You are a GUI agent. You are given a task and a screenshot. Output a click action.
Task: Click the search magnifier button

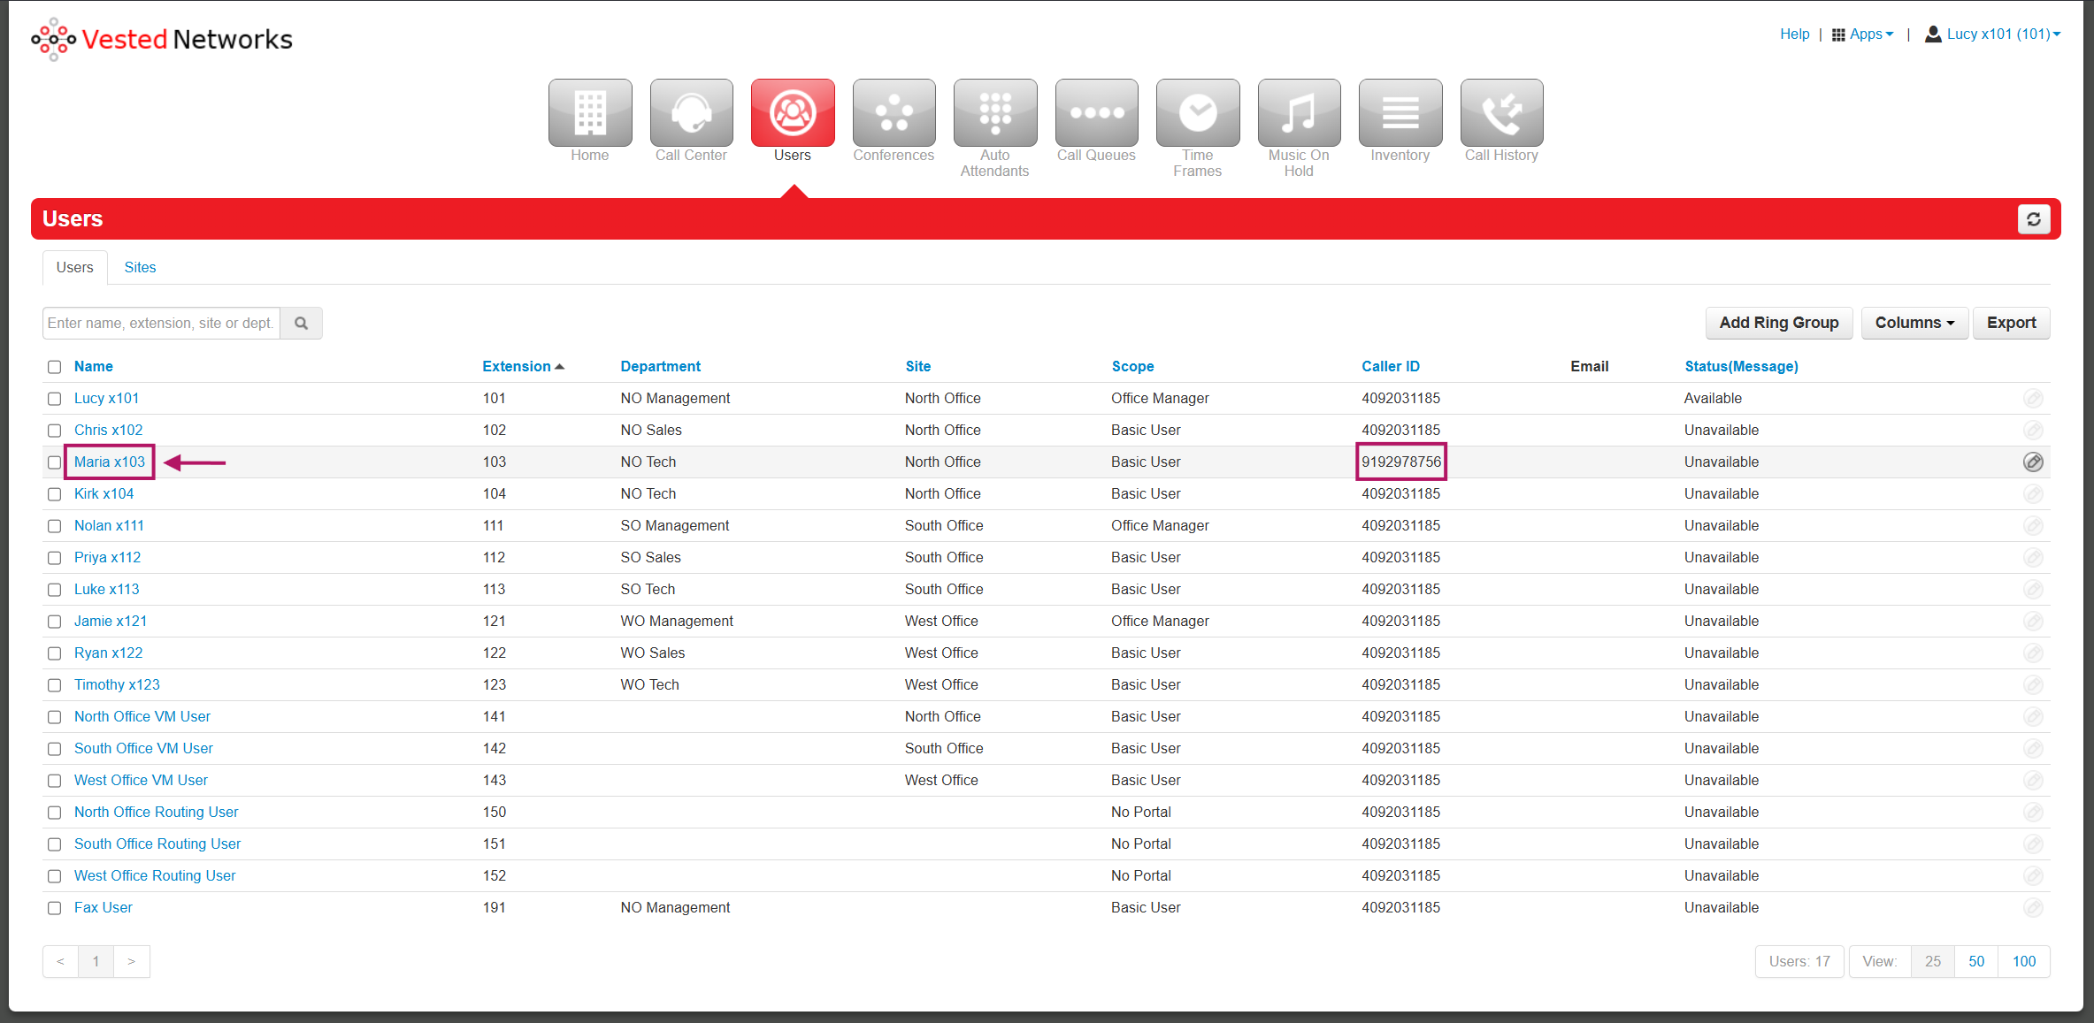pos(301,324)
